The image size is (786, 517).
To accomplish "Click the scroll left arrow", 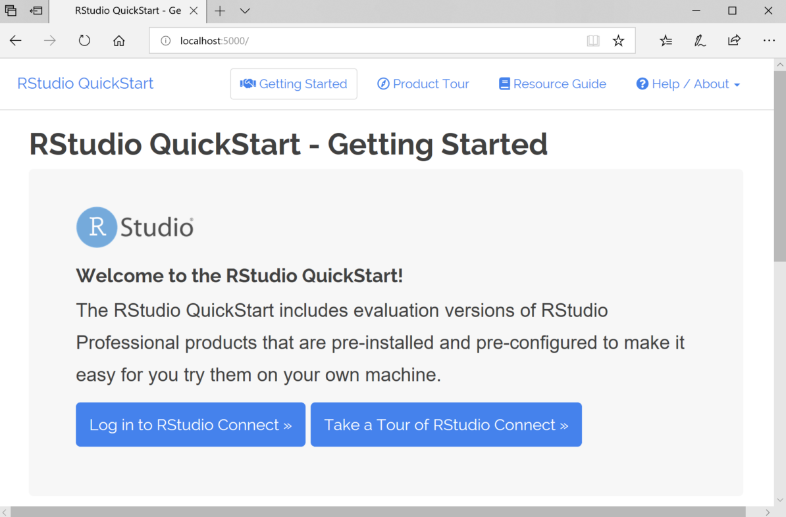I will 5,512.
